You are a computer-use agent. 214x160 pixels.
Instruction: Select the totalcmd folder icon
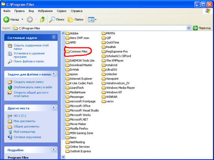[x=104, y=65]
